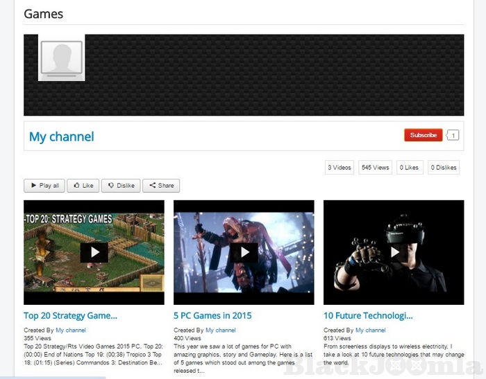The width and height of the screenshot is (486, 379).
Task: Click the channel banner image
Action: pyautogui.click(x=278, y=75)
